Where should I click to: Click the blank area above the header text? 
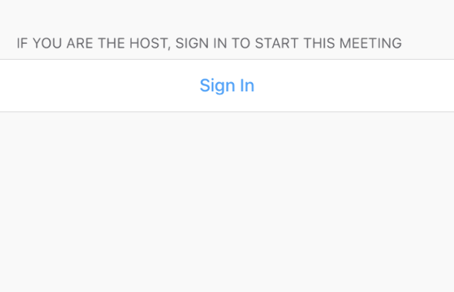pos(227,16)
